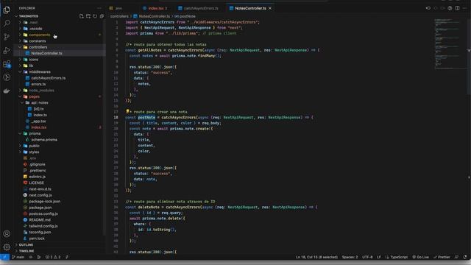
Task: Switch to the index.tsx editor tab
Action: 157,8
